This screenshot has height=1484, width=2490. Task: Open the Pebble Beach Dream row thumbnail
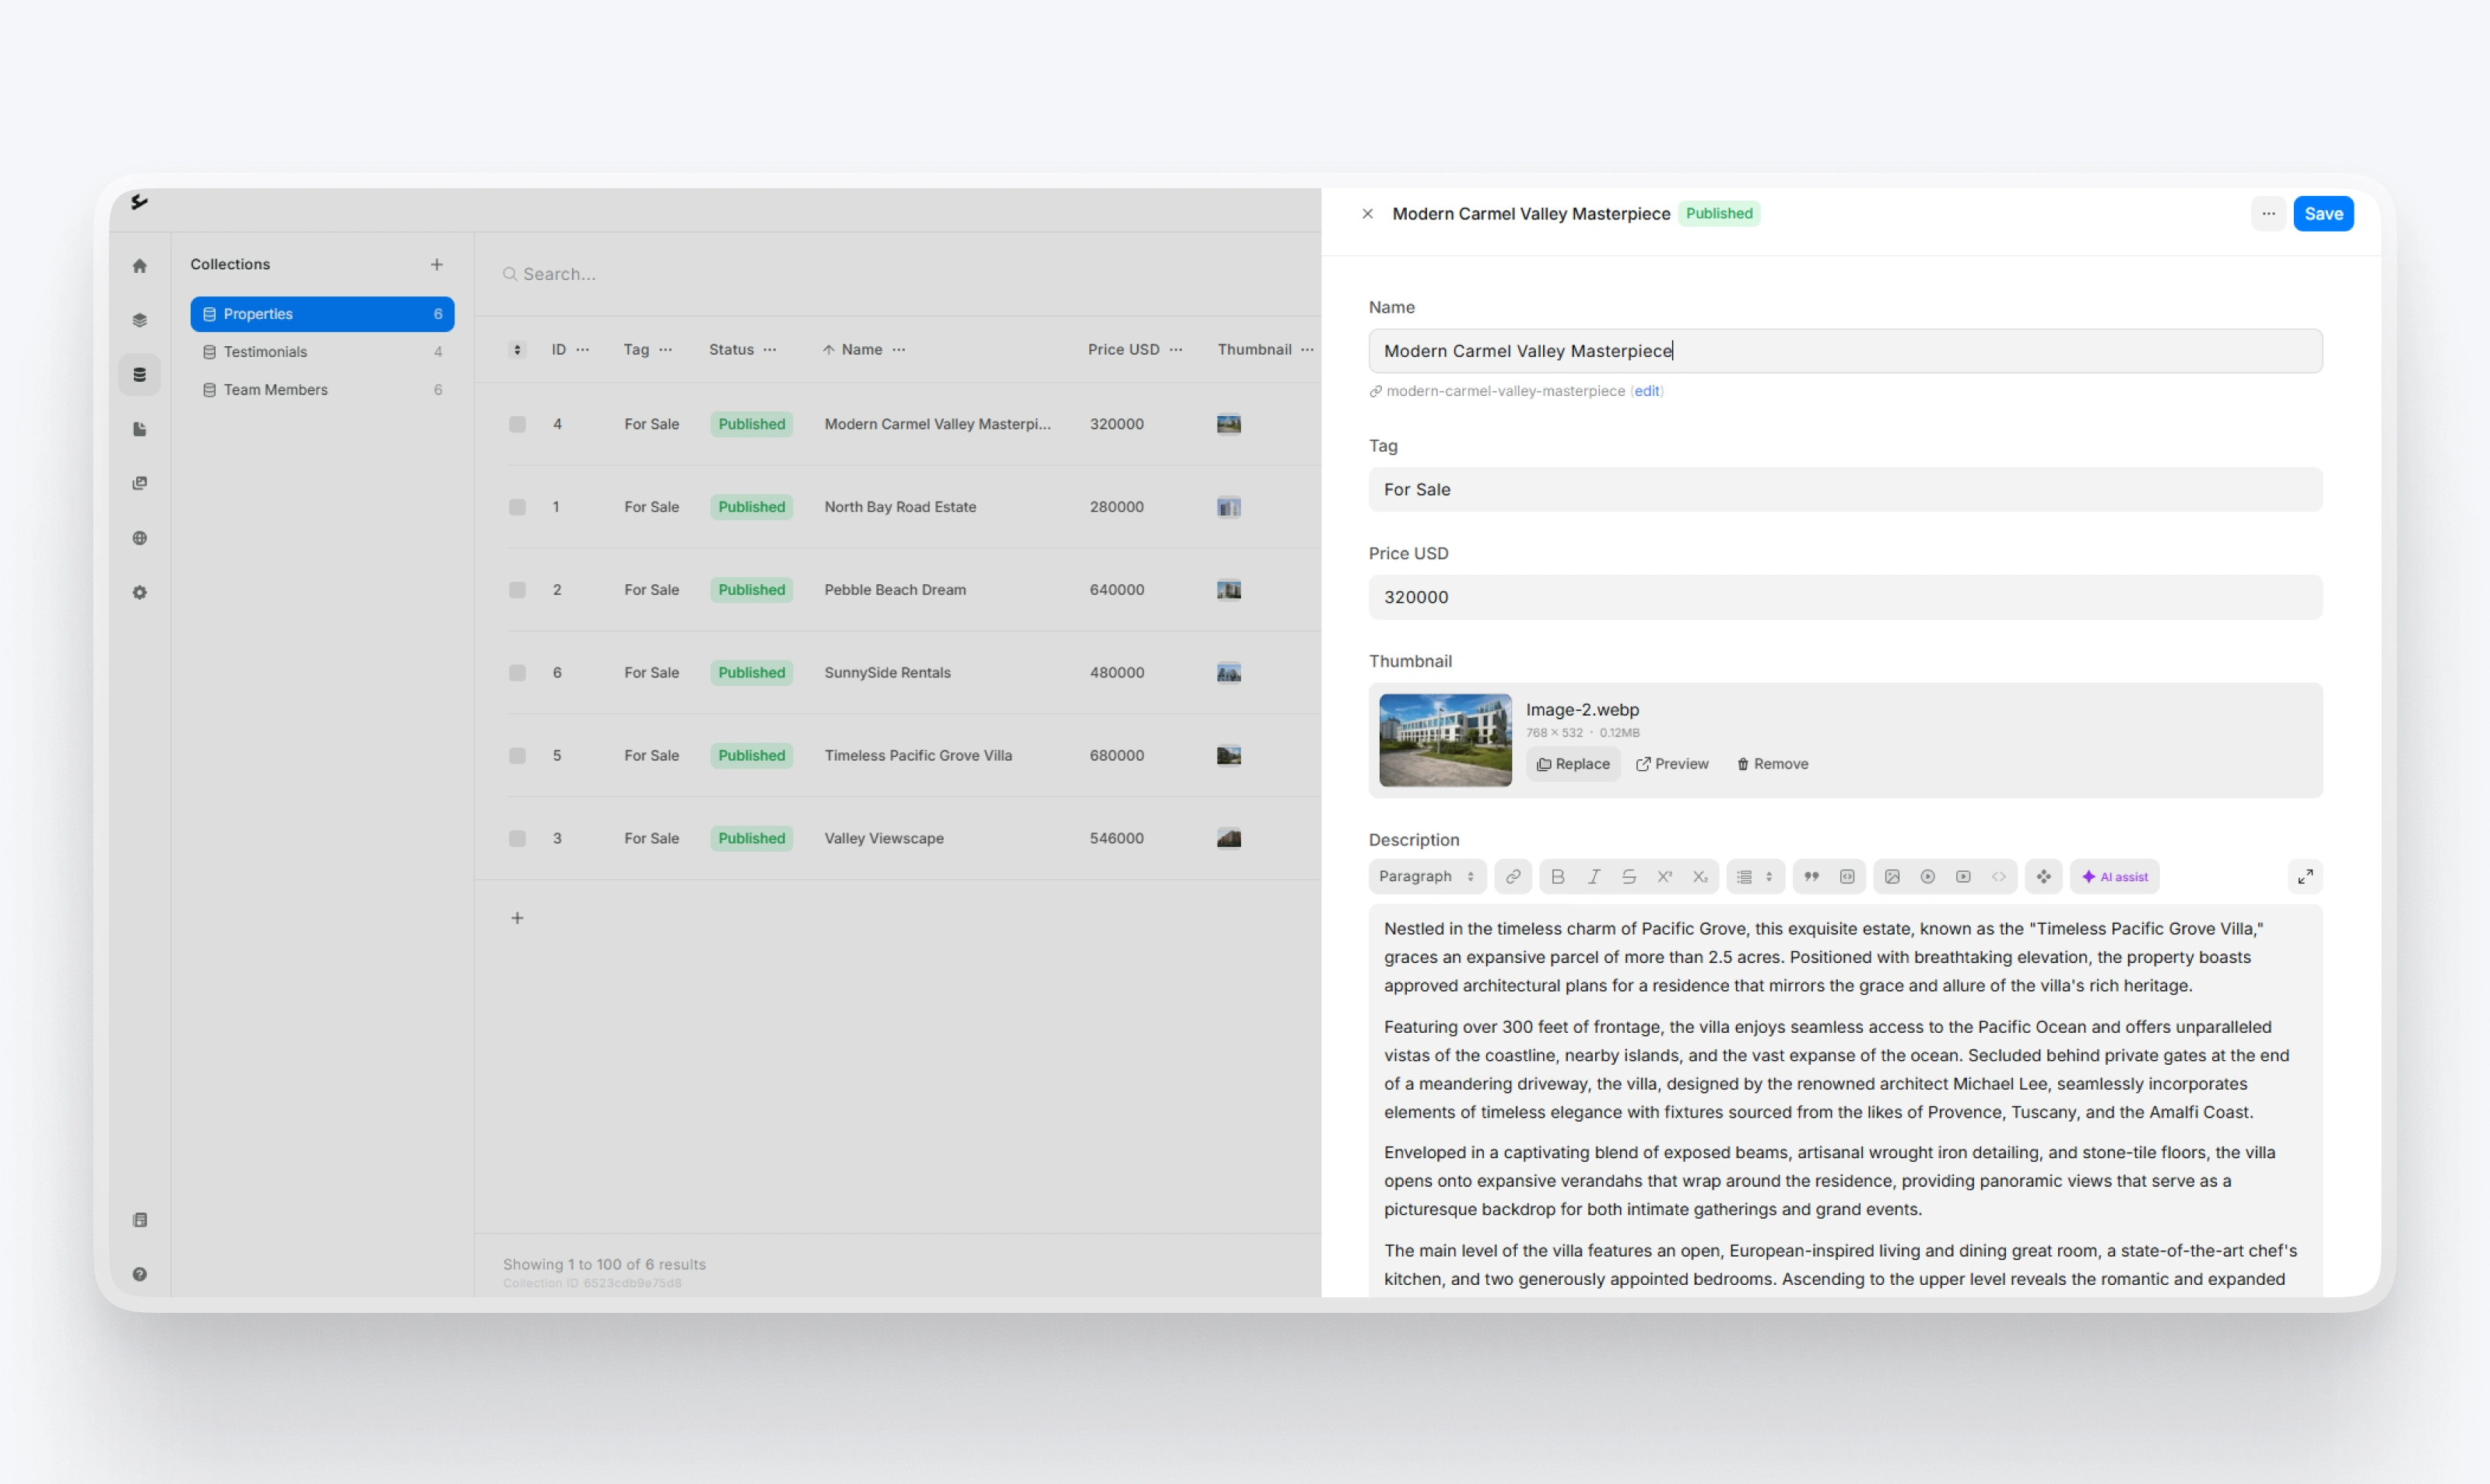[x=1229, y=590]
